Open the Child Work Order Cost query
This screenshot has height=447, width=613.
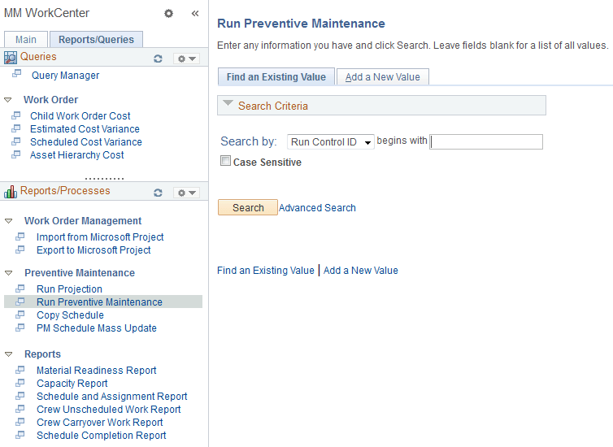coord(80,116)
